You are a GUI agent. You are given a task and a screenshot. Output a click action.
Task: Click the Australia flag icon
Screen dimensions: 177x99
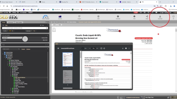click(x=60, y=16)
